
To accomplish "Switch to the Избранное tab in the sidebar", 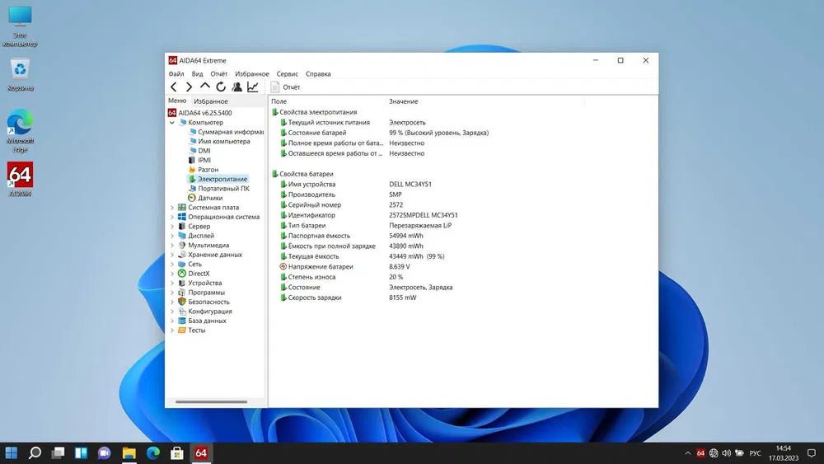I will pyautogui.click(x=211, y=101).
